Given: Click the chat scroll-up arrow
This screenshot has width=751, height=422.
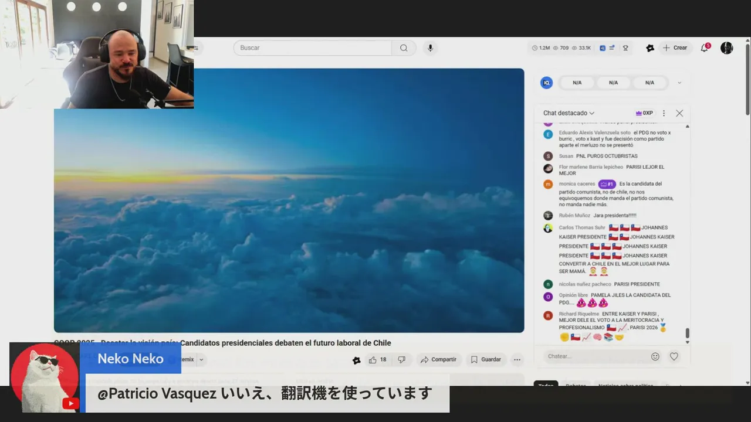Looking at the screenshot, I should pyautogui.click(x=688, y=127).
